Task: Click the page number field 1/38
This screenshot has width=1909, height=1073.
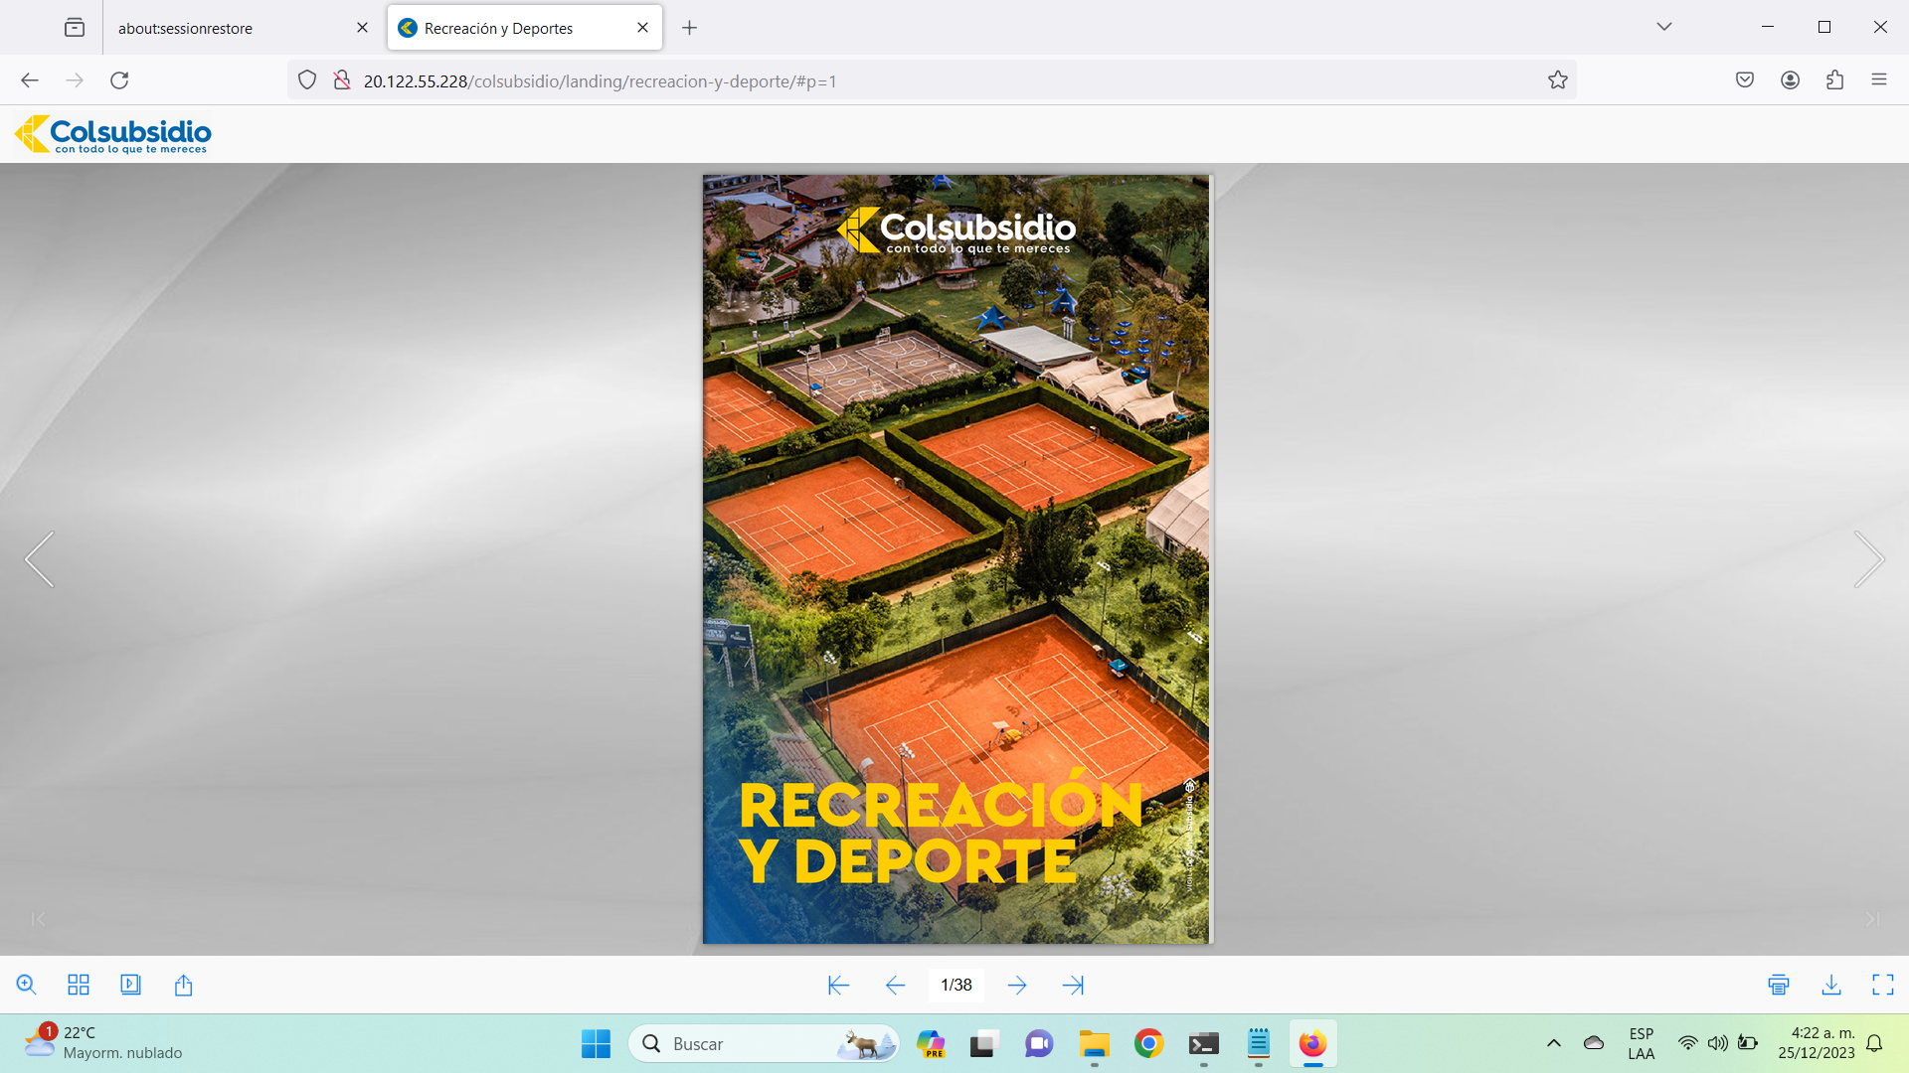Action: [956, 985]
